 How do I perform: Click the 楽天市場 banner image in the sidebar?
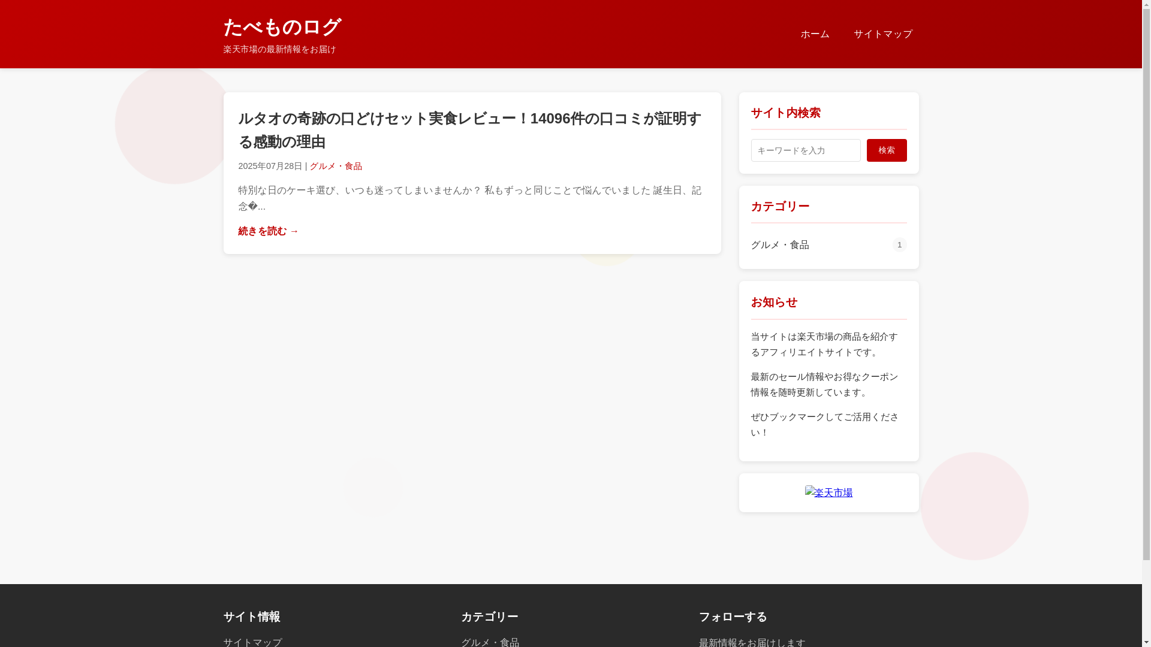(828, 492)
